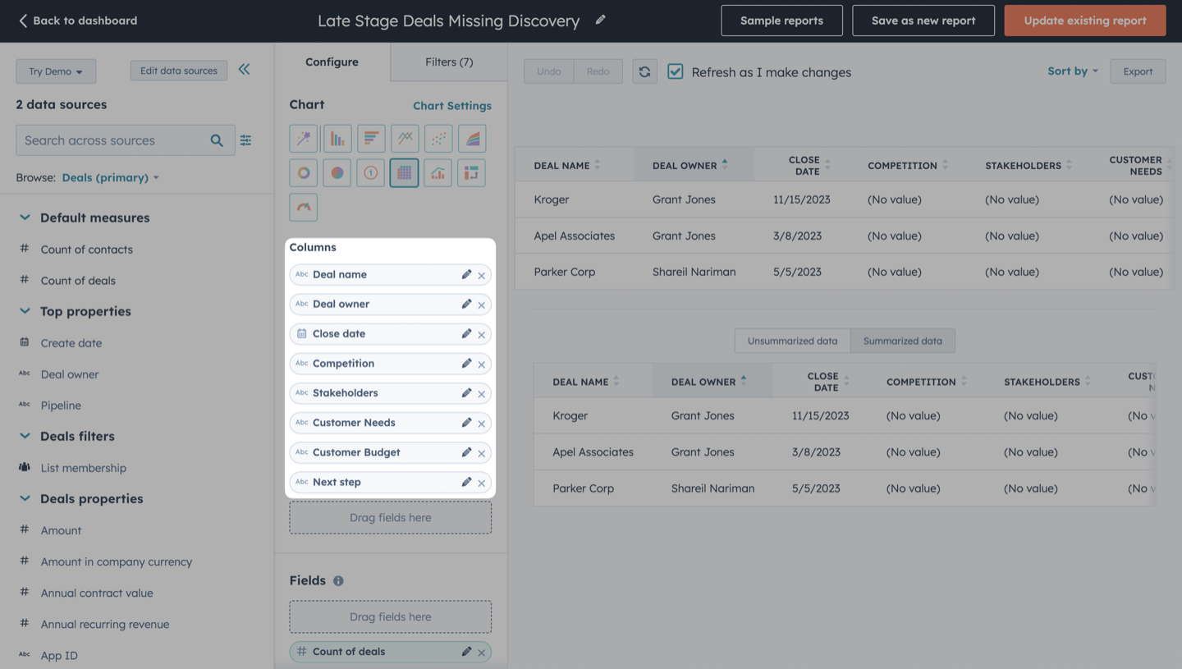The image size is (1182, 669).
Task: Collapse the data sources panel with the double chevron
Action: pos(245,70)
